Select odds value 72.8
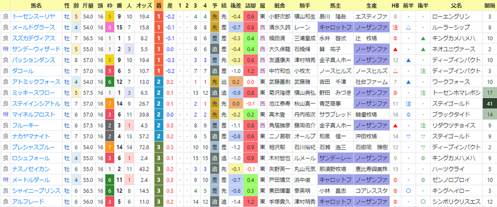The width and height of the screenshot is (497, 207). coord(144,148)
